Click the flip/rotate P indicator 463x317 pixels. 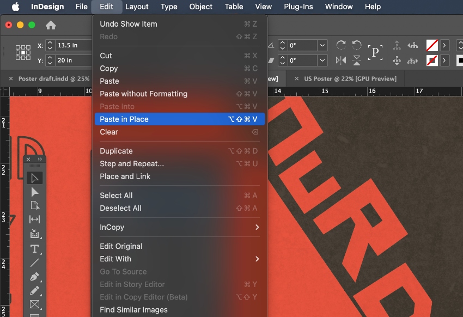pyautogui.click(x=375, y=52)
